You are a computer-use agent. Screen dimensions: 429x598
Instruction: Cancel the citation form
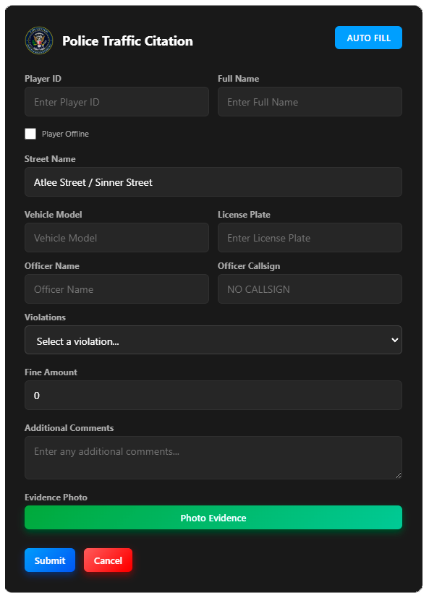pyautogui.click(x=108, y=560)
